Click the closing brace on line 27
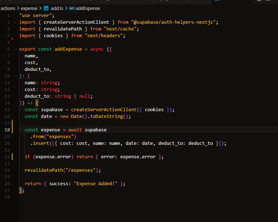 (21, 190)
